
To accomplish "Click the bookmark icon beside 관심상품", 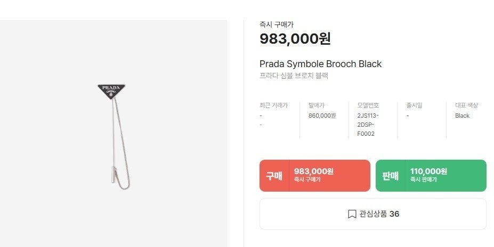I will tap(352, 214).
